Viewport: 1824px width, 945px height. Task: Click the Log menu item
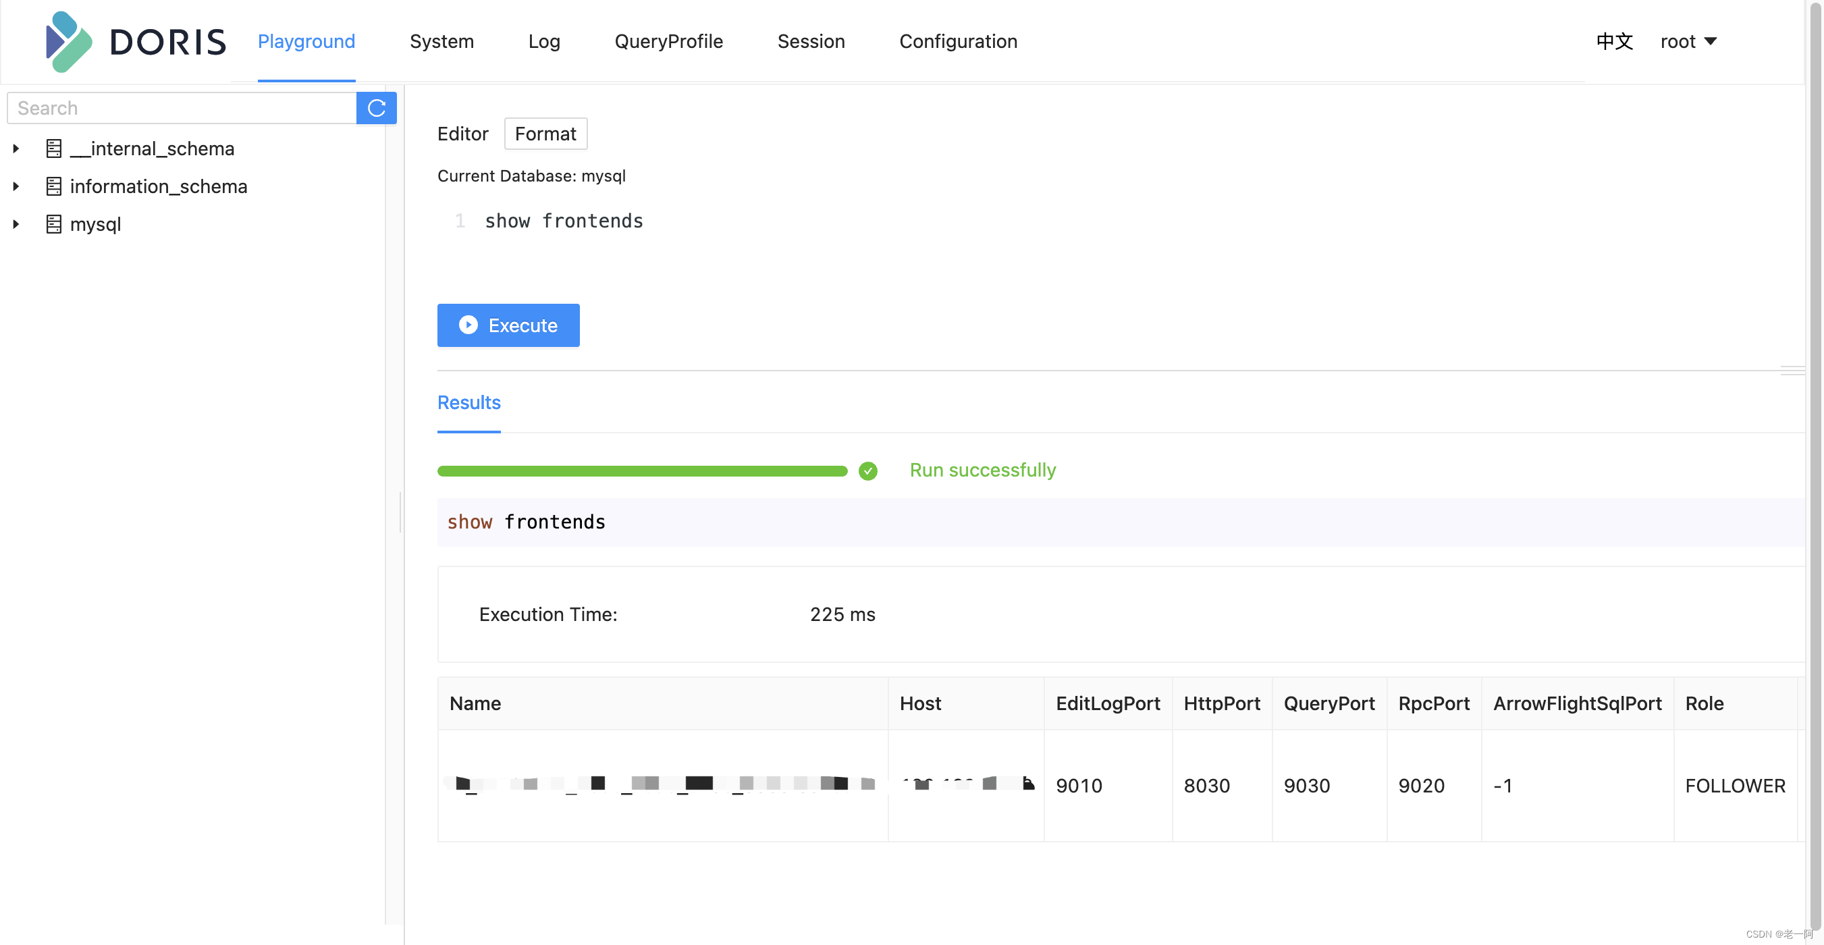[543, 41]
